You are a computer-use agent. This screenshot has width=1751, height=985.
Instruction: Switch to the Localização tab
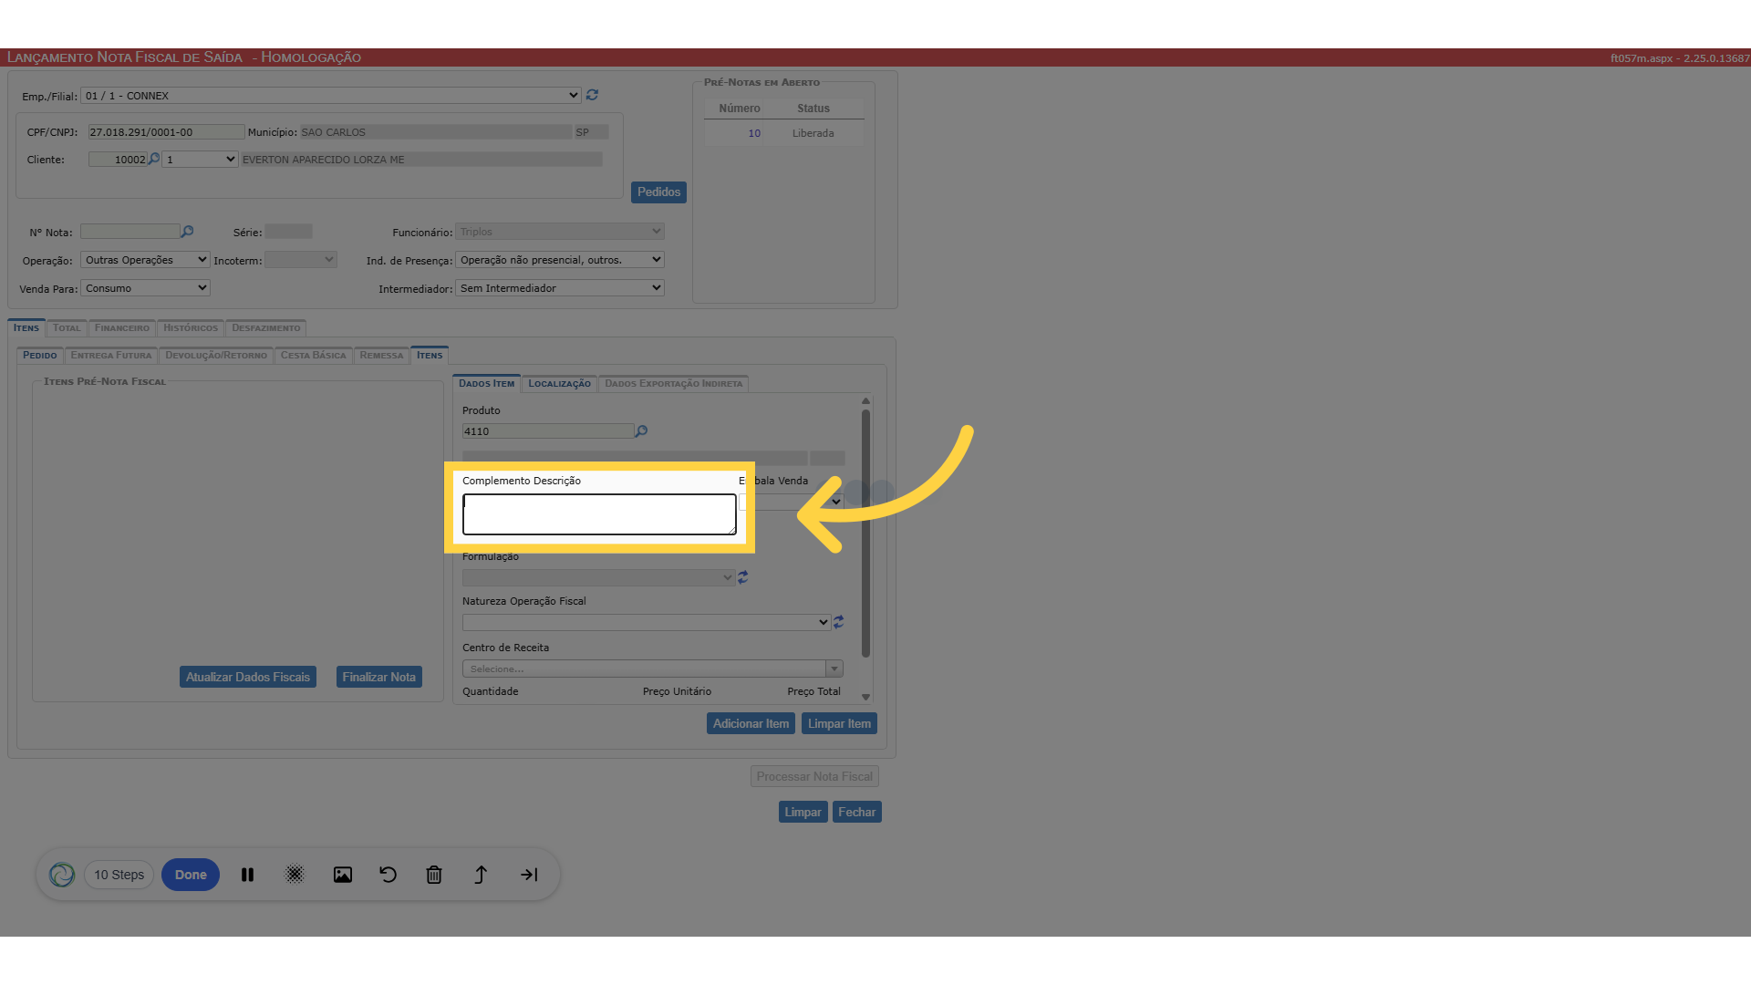coord(559,384)
